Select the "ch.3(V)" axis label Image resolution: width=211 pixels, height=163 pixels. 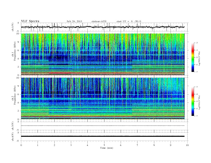[13, 126]
